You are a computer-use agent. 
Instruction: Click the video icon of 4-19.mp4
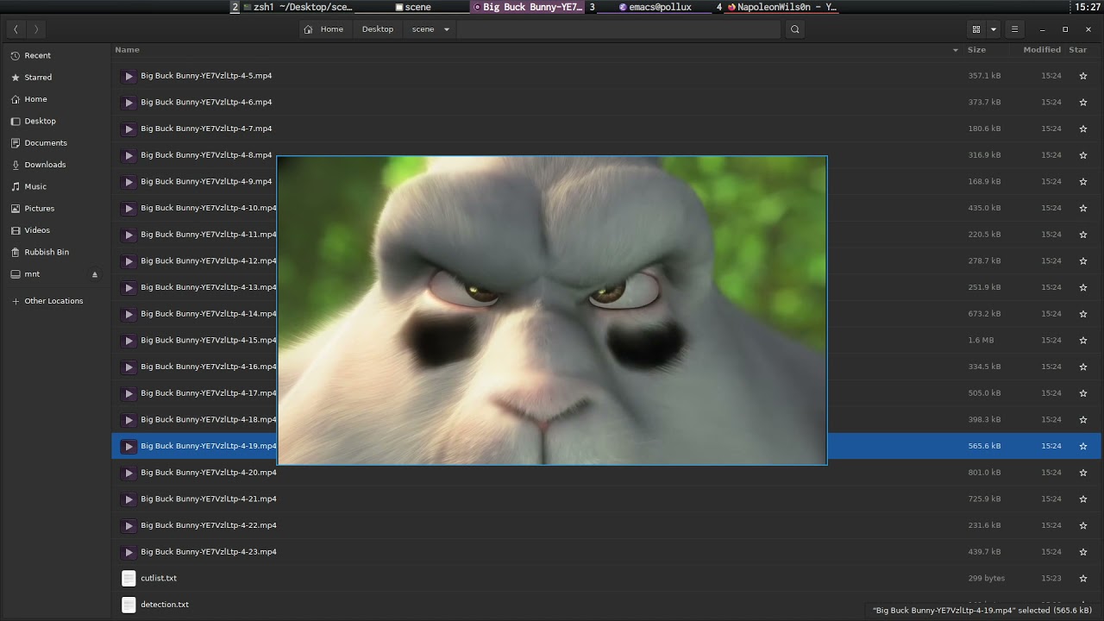tap(129, 446)
